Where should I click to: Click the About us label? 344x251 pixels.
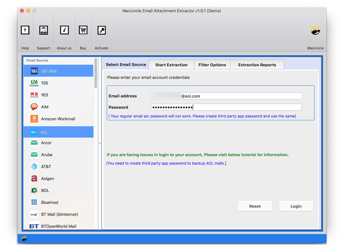click(x=64, y=48)
